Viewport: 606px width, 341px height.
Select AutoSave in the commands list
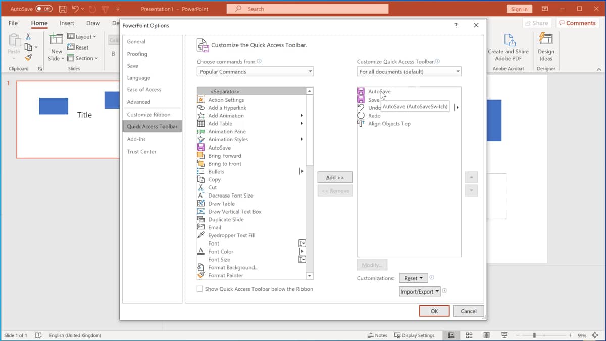251,148
